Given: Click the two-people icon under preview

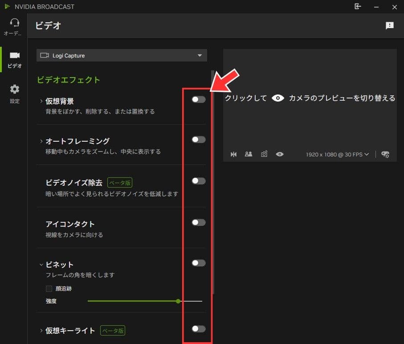Looking at the screenshot, I should coord(249,154).
